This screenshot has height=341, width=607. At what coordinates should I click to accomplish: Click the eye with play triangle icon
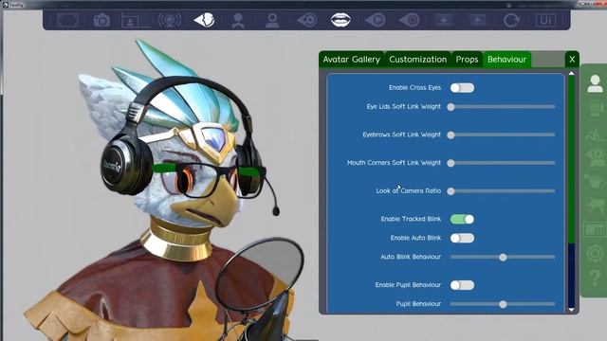(376, 20)
